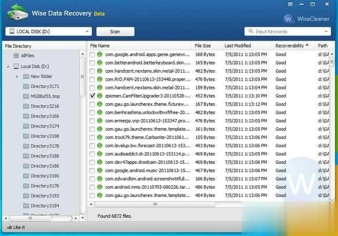Select the com.google.android.music-20110613 file name
This screenshot has width=338, height=236.
147,170
